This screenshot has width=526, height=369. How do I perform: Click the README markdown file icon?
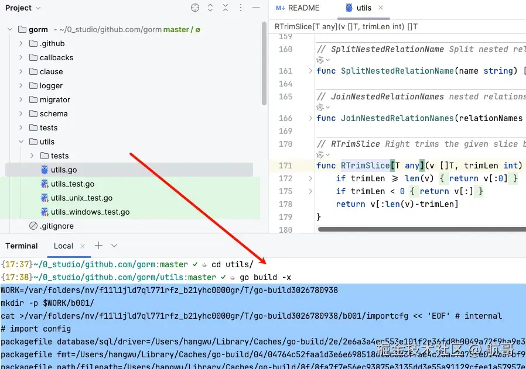click(x=281, y=8)
